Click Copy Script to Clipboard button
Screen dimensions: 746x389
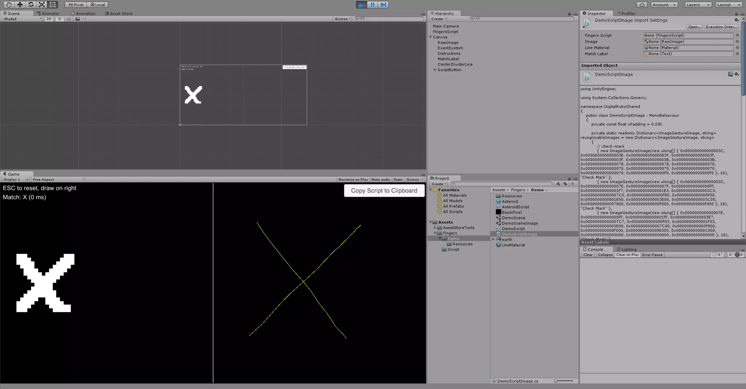pyautogui.click(x=384, y=190)
